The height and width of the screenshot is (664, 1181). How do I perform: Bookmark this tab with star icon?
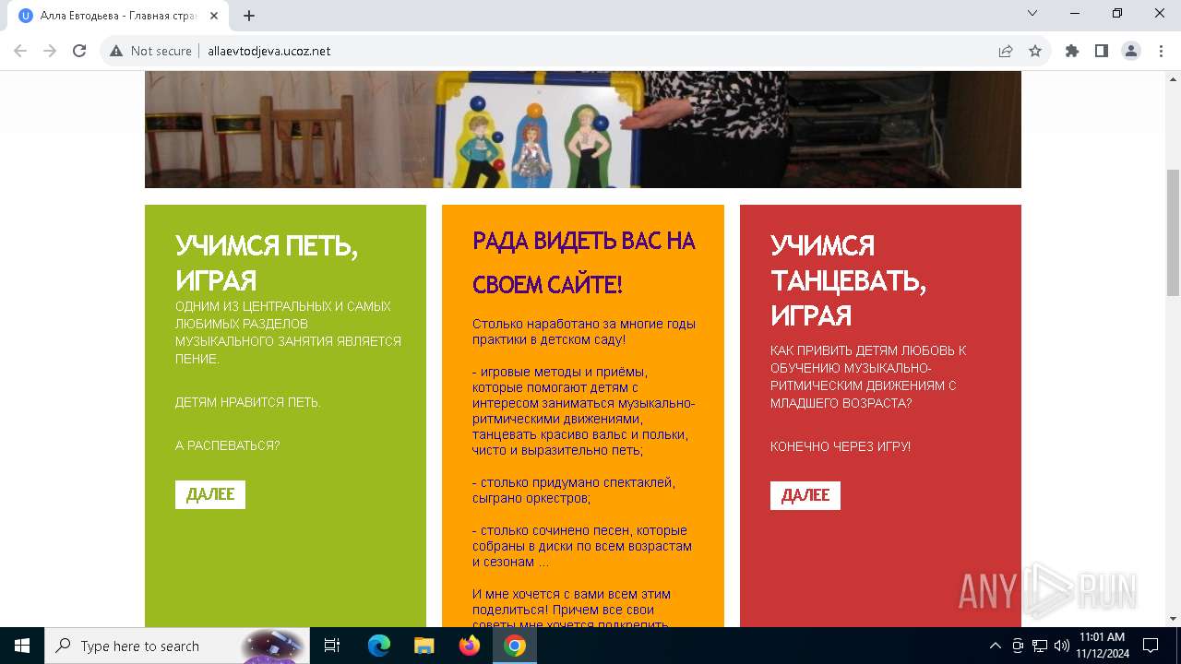click(1035, 51)
